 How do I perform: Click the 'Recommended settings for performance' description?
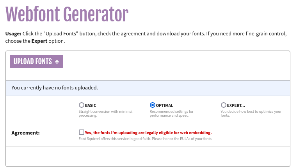coord(171,114)
